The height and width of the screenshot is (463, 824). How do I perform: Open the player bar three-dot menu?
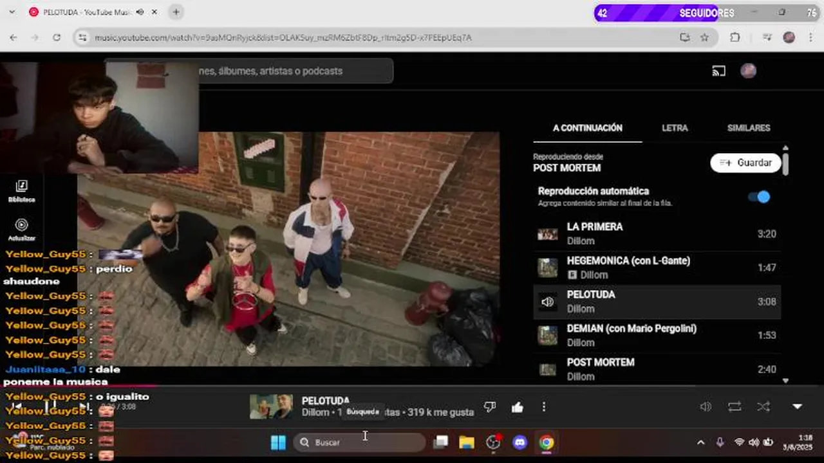click(x=544, y=406)
